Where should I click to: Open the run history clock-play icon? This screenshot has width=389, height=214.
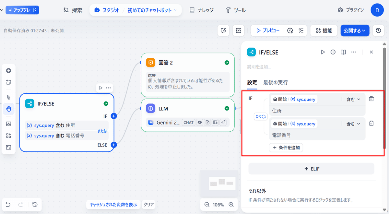290,30
